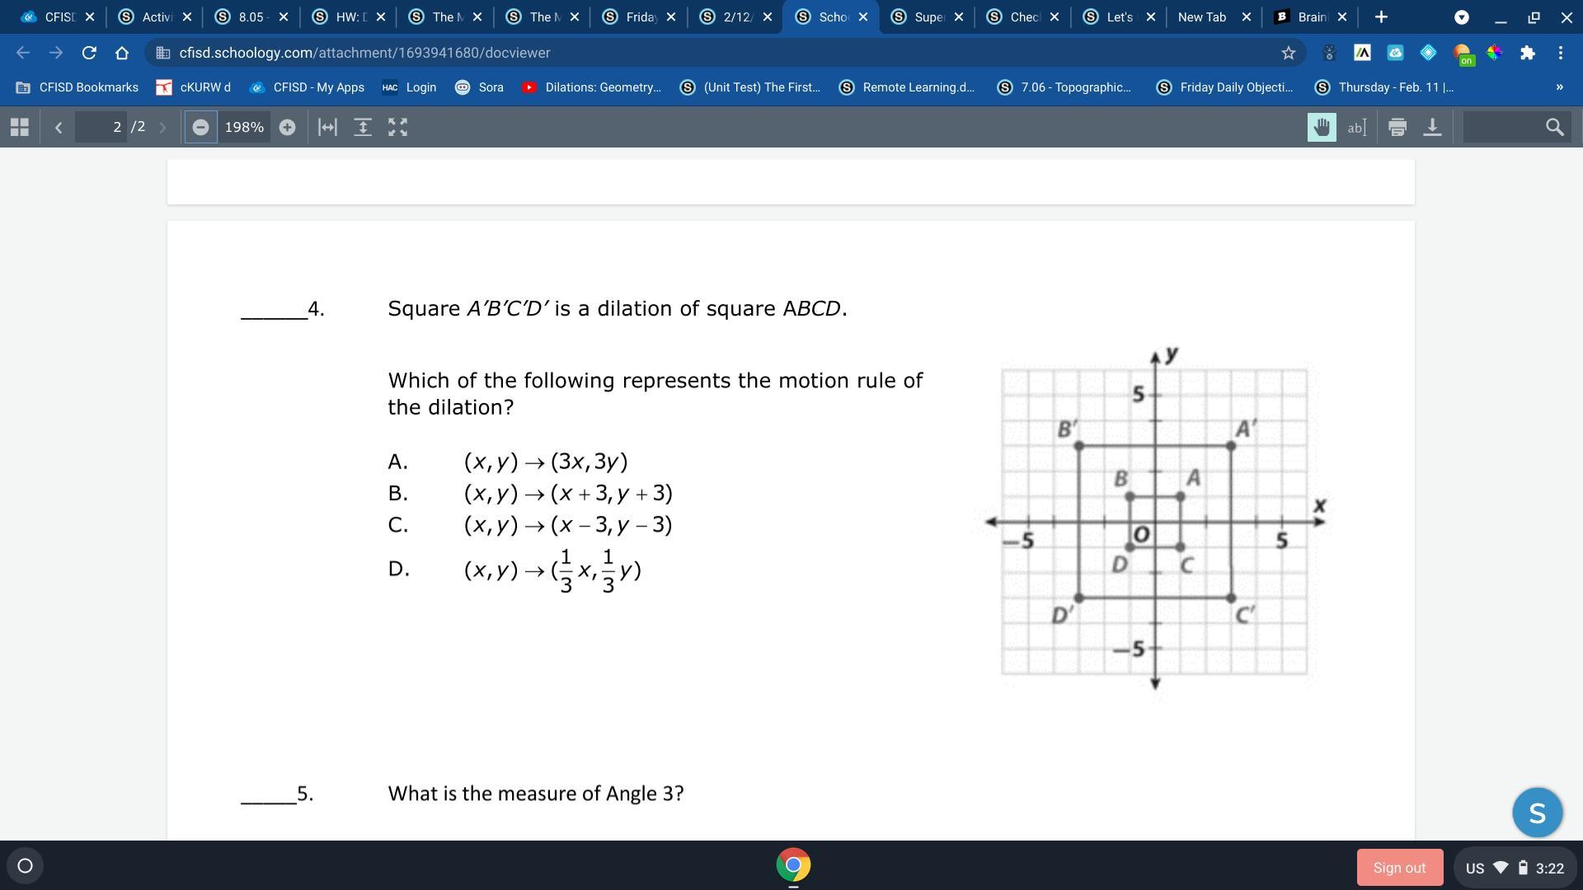1583x890 pixels.
Task: Fit document to page width
Action: pos(327,127)
